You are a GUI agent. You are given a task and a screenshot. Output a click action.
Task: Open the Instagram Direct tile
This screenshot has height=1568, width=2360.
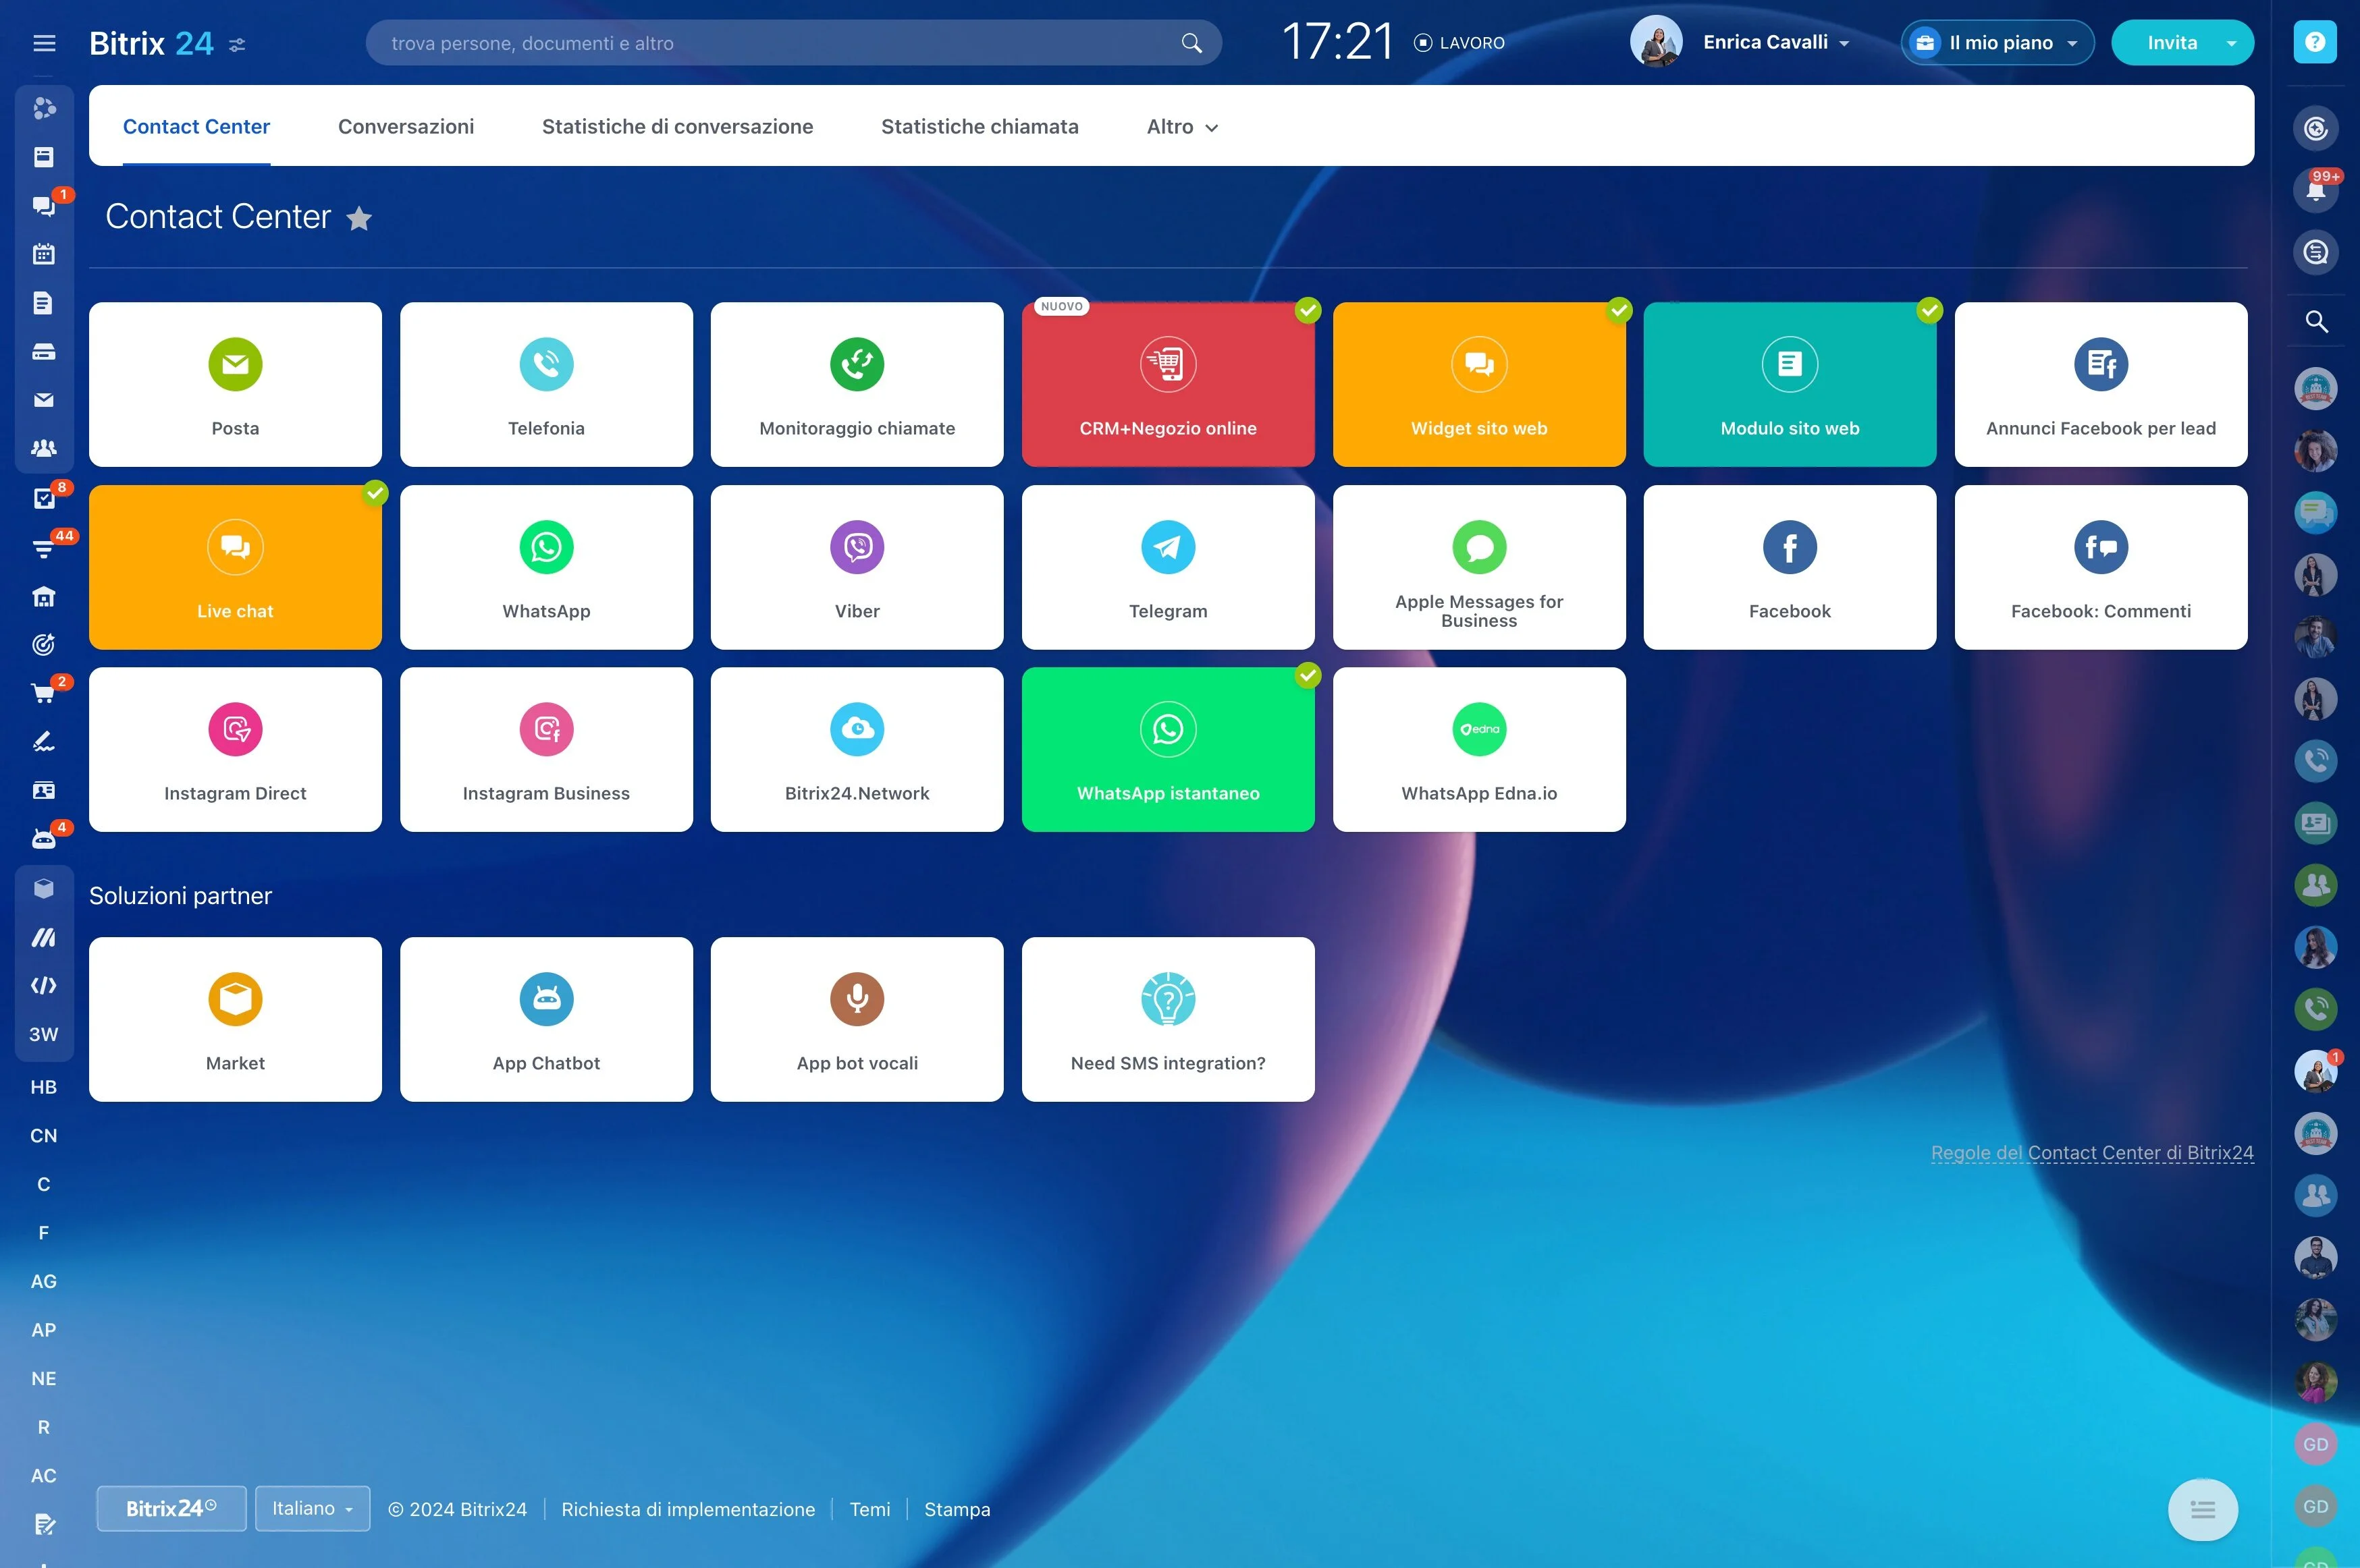tap(235, 749)
